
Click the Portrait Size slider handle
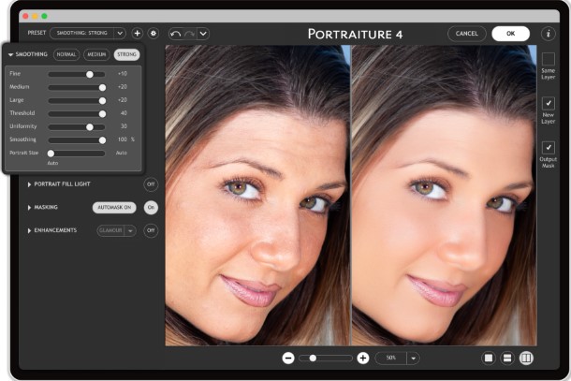[51, 154]
